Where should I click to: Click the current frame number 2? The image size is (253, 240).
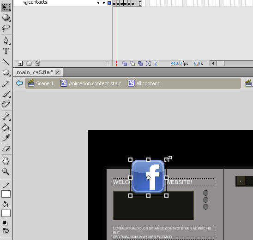tap(156, 64)
